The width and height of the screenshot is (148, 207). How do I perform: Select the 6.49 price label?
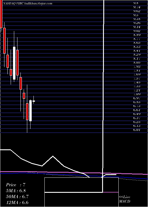[x=137, y=114]
